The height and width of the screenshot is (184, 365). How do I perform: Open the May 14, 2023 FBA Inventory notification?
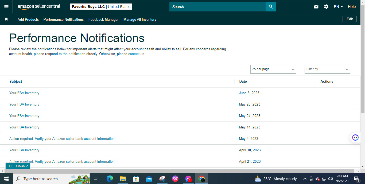(24, 127)
